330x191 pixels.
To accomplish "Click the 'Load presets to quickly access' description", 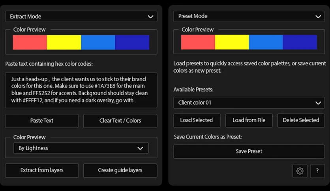I will click(249, 67).
